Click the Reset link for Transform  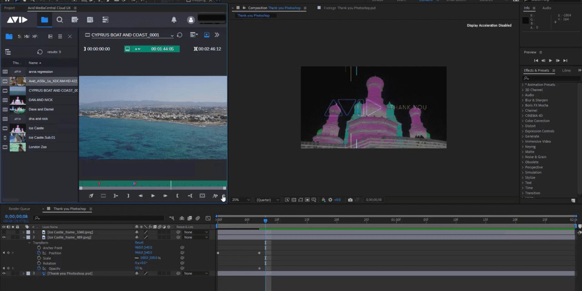click(x=139, y=243)
